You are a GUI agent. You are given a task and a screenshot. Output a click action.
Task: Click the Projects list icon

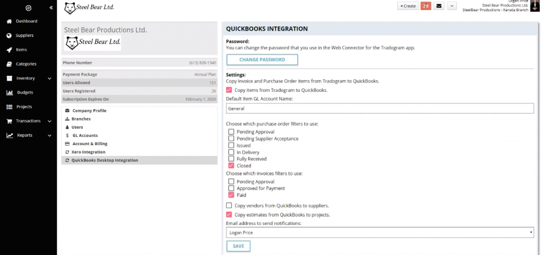click(x=10, y=107)
